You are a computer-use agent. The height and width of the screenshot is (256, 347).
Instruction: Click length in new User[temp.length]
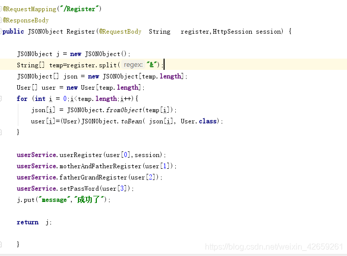[x=127, y=88]
